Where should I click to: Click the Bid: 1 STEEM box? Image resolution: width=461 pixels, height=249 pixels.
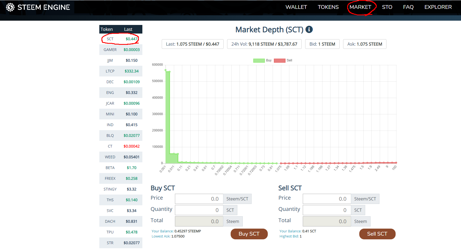(322, 44)
